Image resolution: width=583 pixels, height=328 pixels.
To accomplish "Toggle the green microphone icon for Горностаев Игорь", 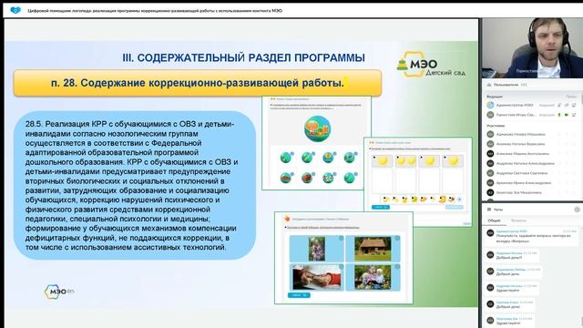I will click(x=559, y=115).
